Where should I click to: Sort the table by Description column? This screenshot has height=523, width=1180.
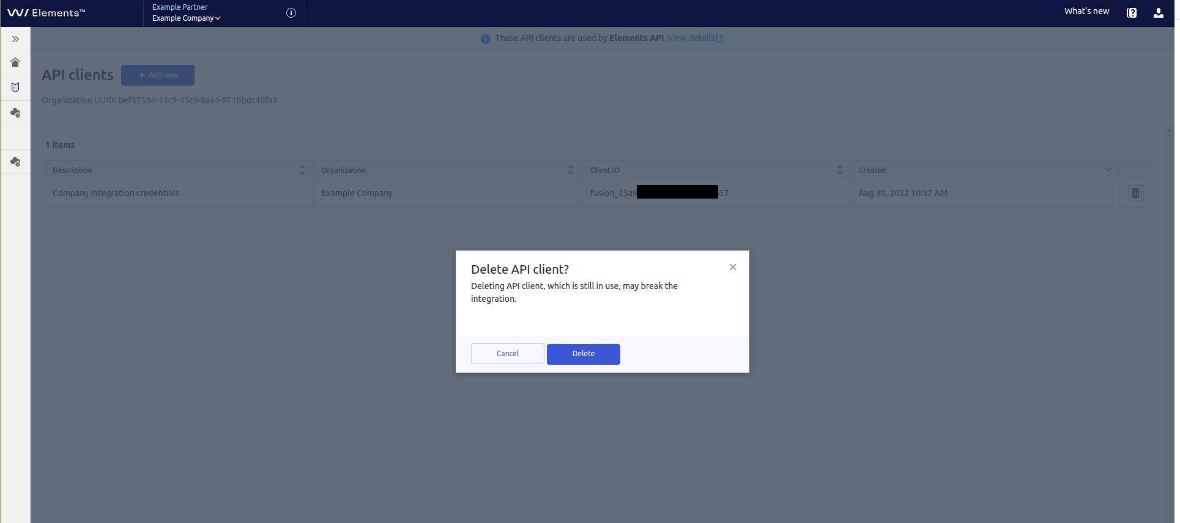[302, 170]
